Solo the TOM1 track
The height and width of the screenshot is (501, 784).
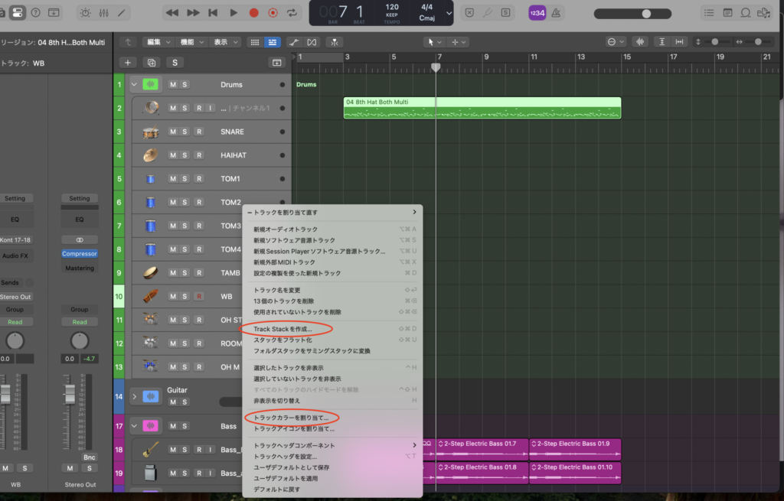click(x=186, y=179)
